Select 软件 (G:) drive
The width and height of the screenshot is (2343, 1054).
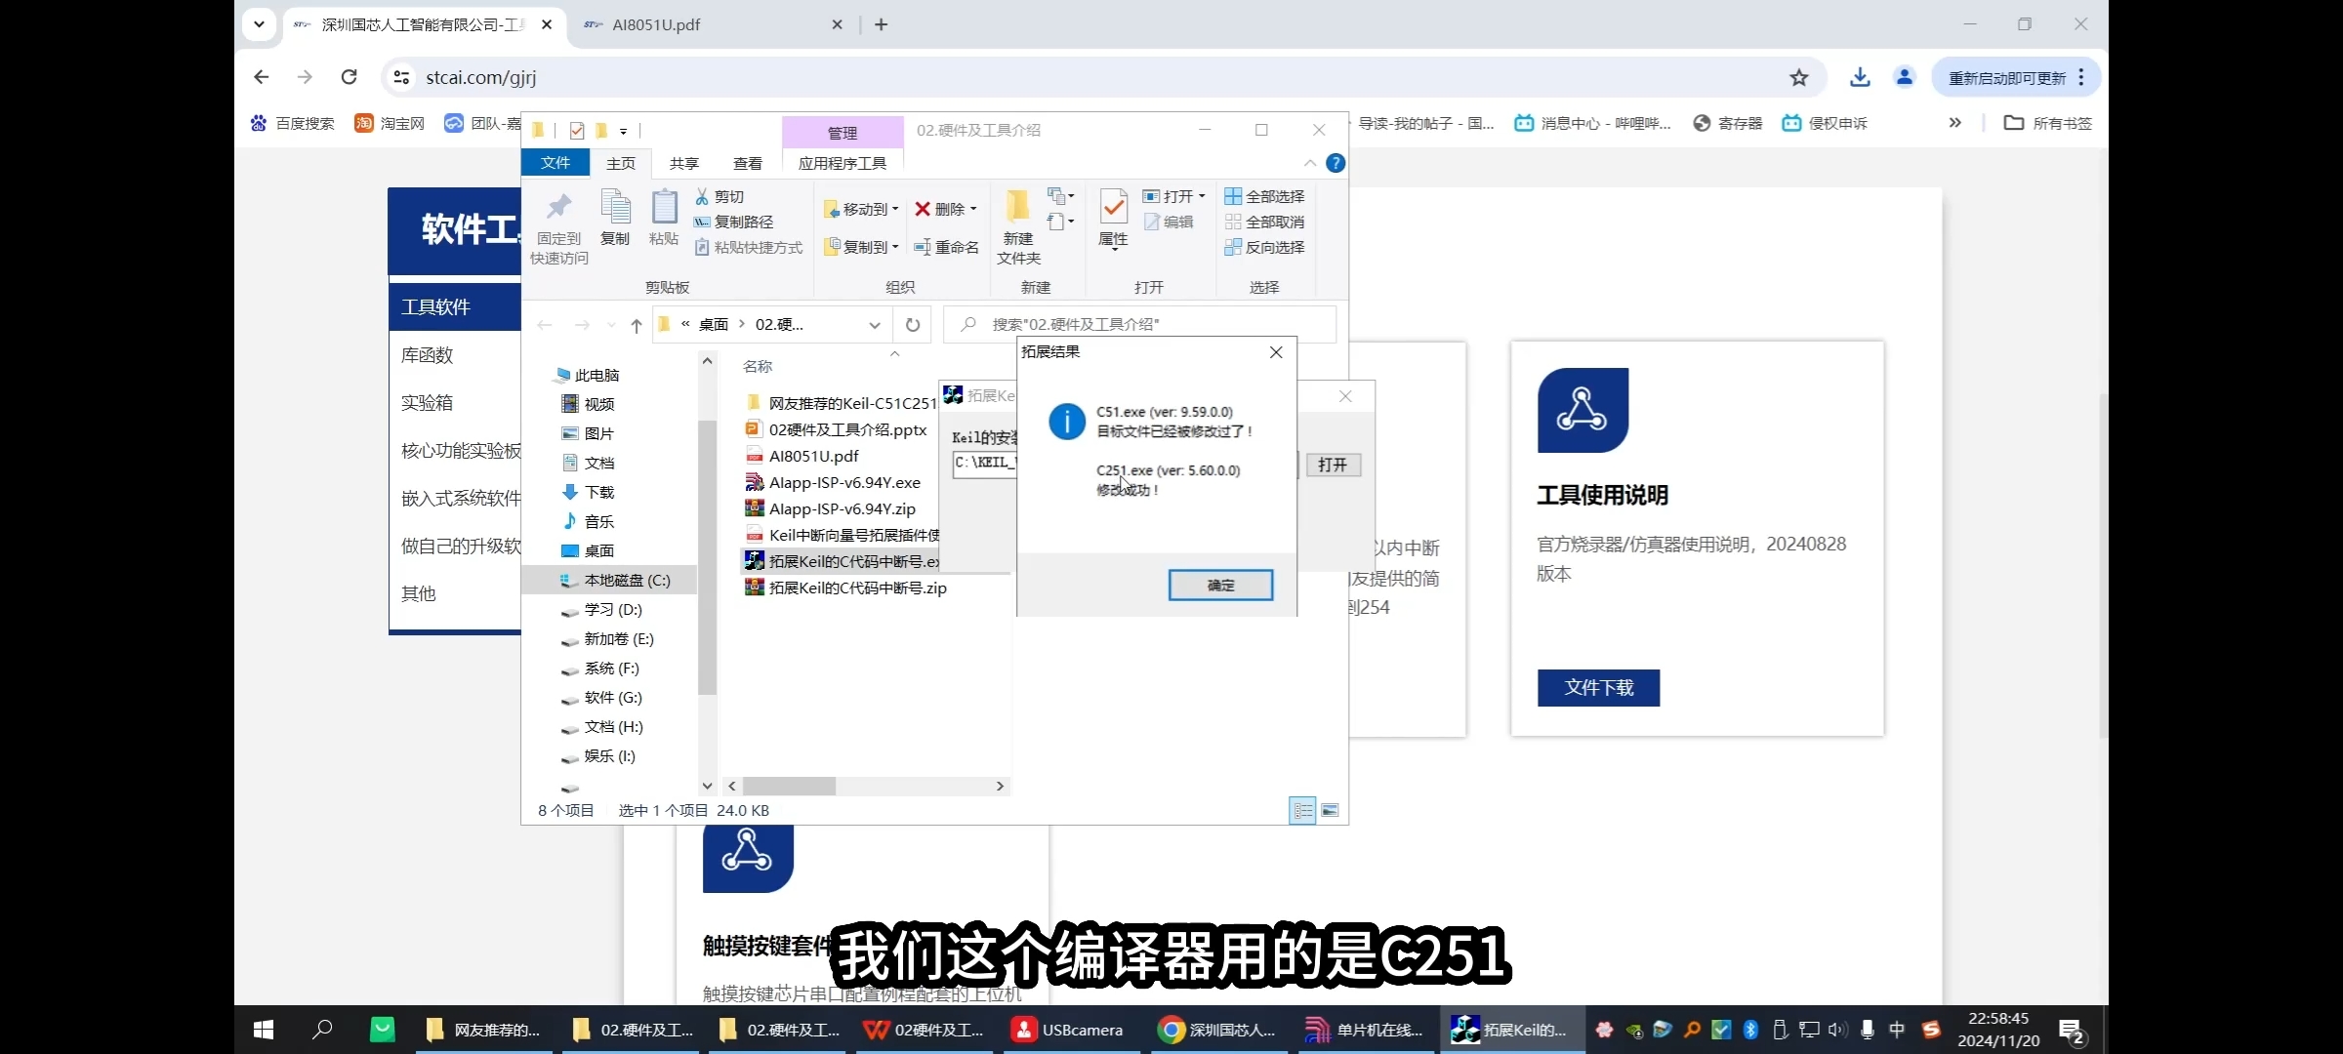pyautogui.click(x=601, y=697)
